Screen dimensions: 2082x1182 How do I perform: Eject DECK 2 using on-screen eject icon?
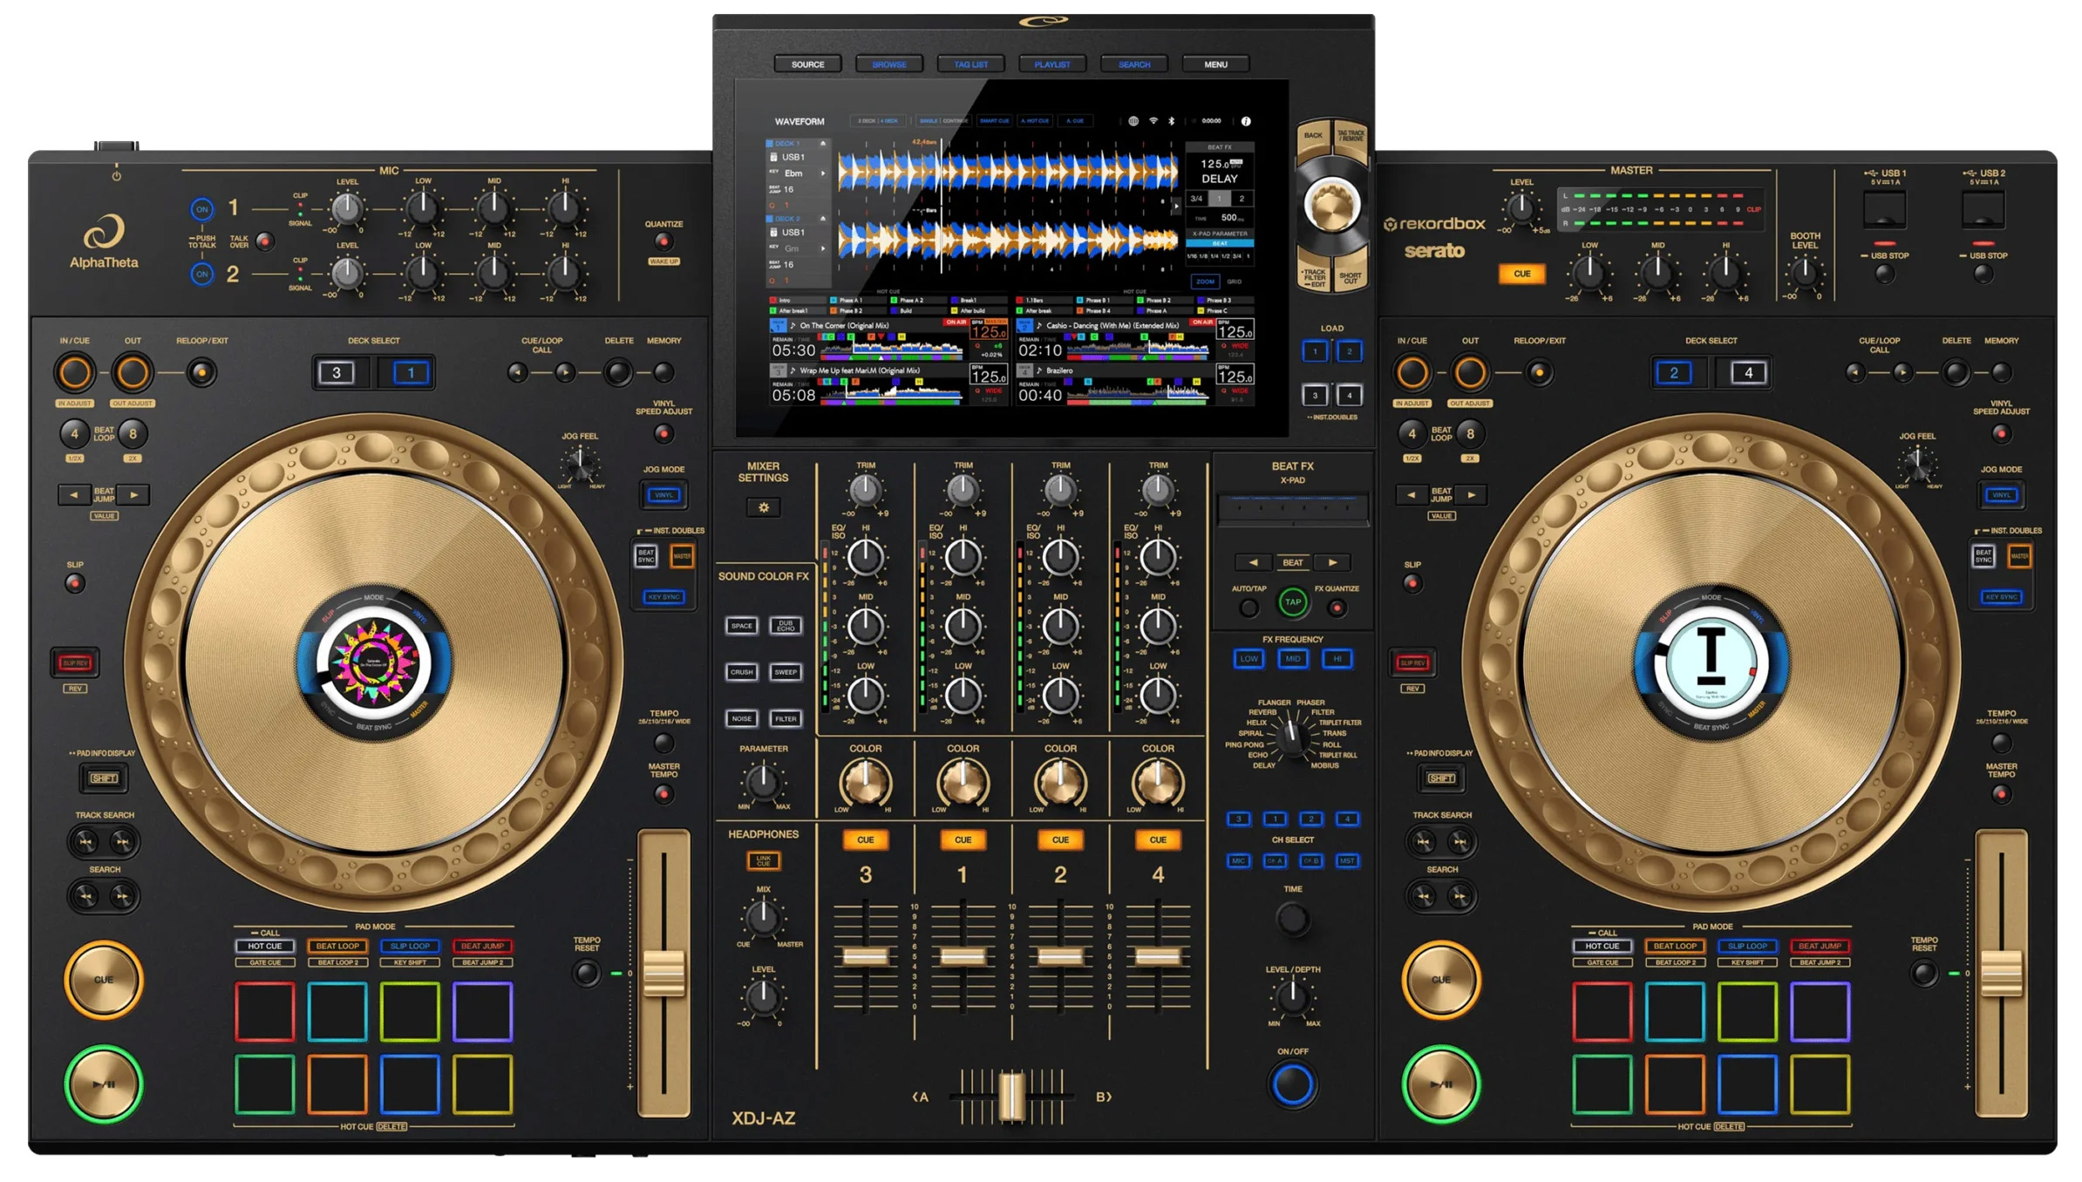[822, 218]
